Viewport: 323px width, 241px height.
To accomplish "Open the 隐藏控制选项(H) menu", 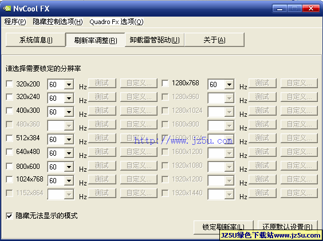I will point(58,22).
